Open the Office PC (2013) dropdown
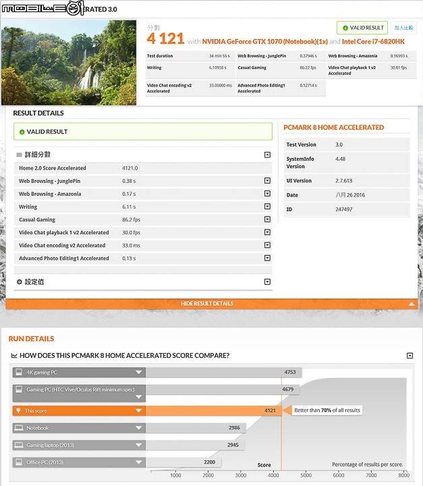This screenshot has height=486, width=423. pyautogui.click(x=138, y=462)
